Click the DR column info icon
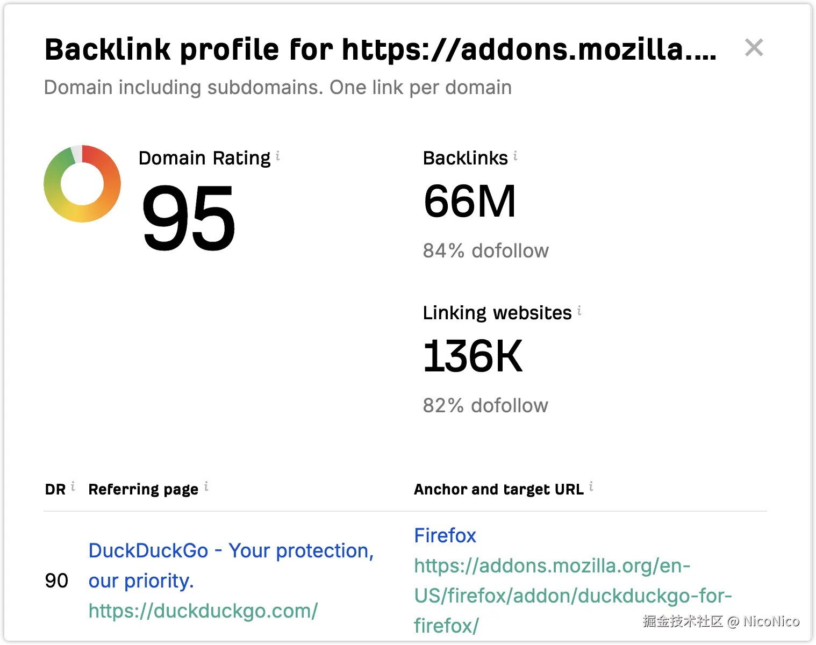This screenshot has width=816, height=645. point(73,487)
